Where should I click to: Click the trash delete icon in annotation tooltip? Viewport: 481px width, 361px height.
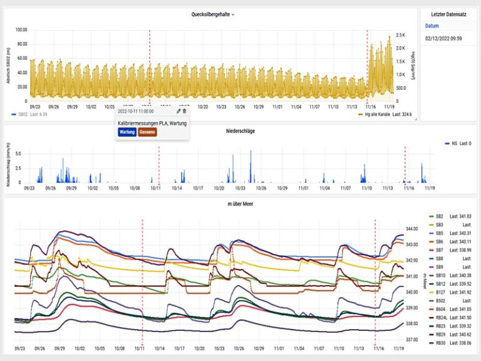[x=184, y=111]
